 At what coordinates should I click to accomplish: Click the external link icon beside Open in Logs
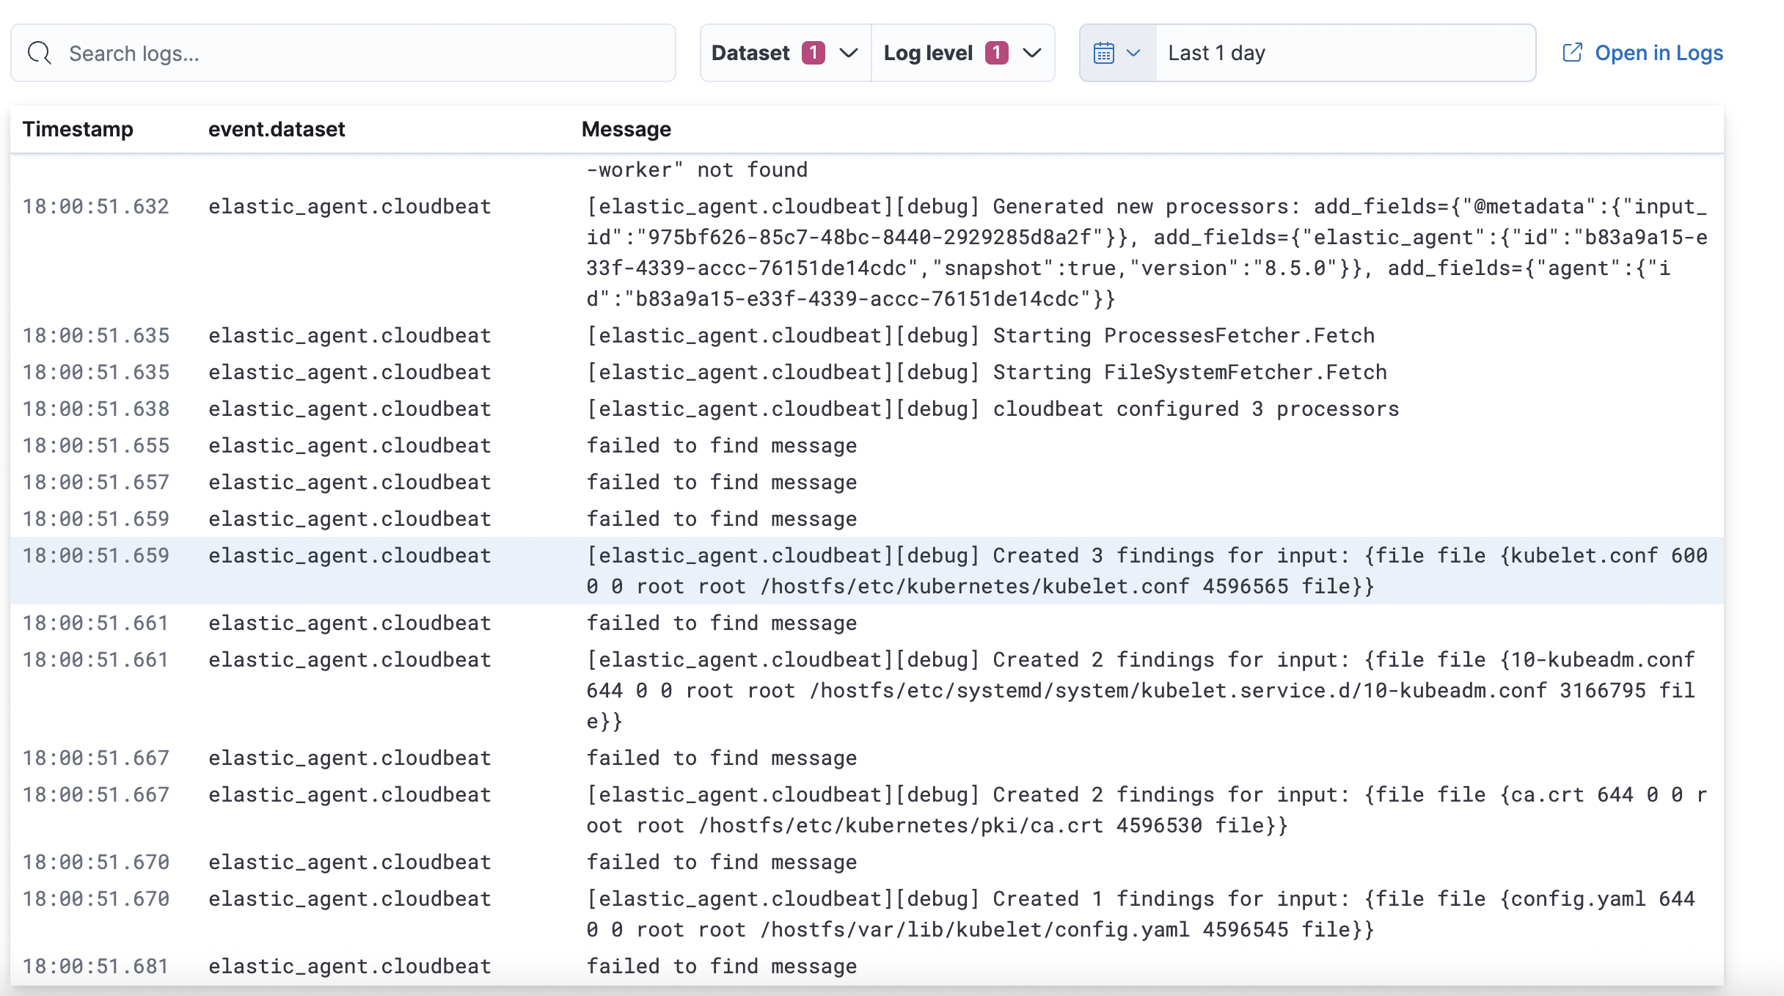(x=1574, y=52)
